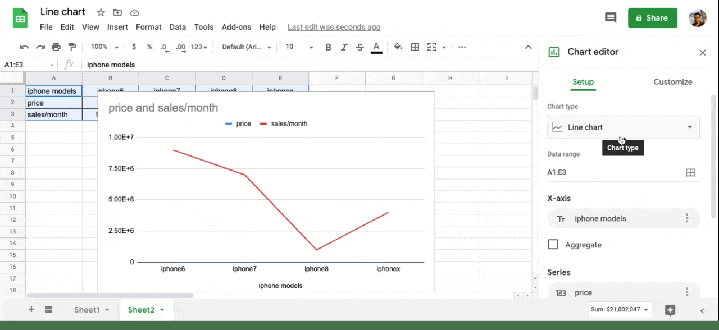Switch to the Customize tab

673,82
